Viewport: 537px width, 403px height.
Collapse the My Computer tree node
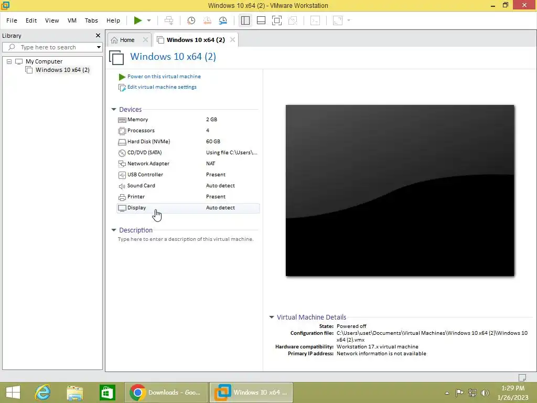point(9,62)
